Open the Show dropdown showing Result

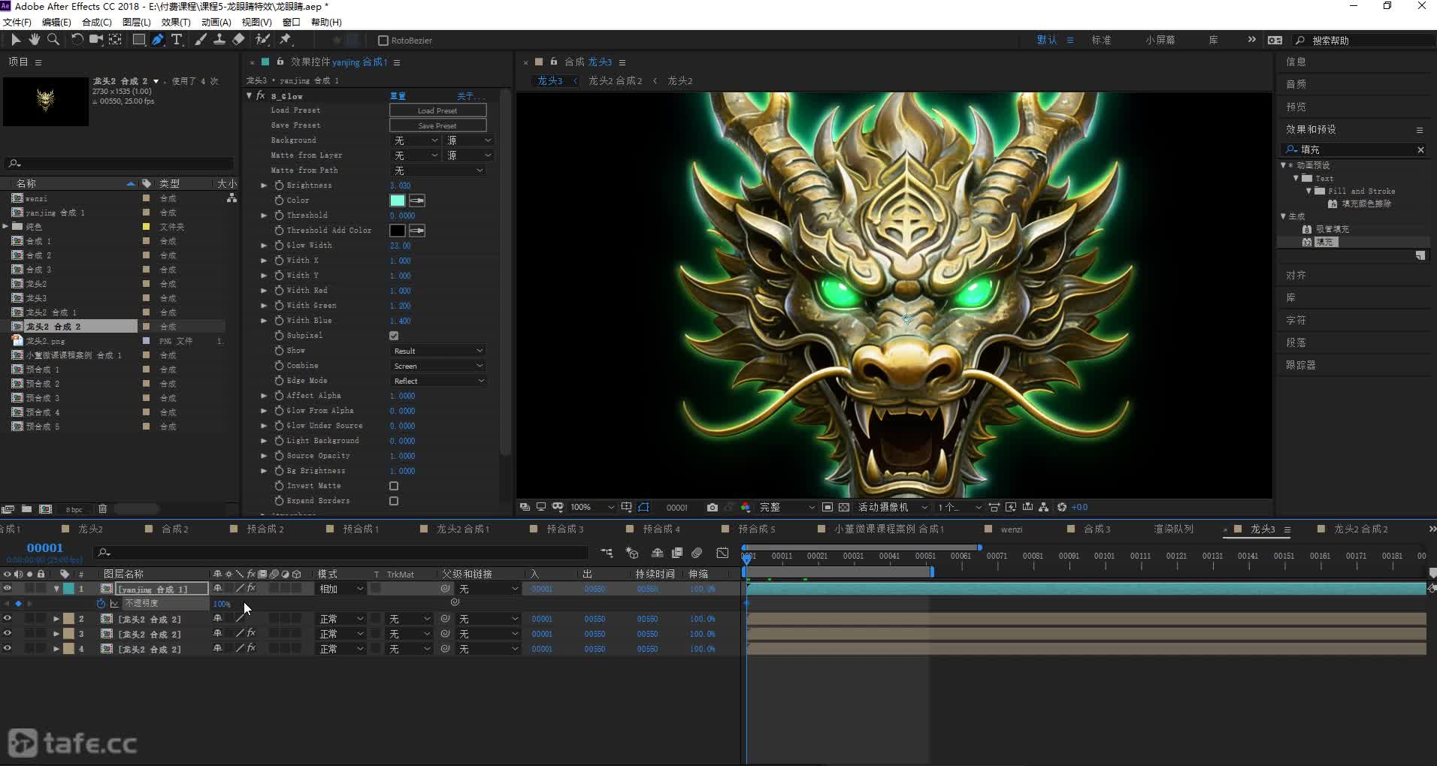[438, 351]
